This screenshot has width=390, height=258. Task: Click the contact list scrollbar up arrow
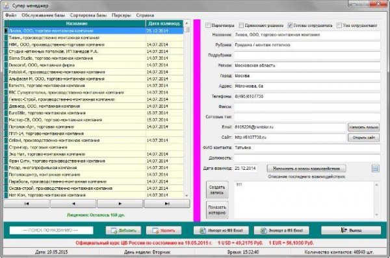tap(187, 23)
